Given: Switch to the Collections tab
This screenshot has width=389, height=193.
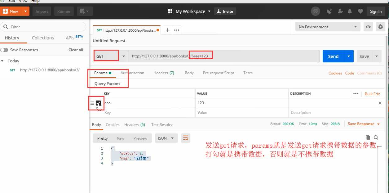Looking at the screenshot, I should (43, 38).
